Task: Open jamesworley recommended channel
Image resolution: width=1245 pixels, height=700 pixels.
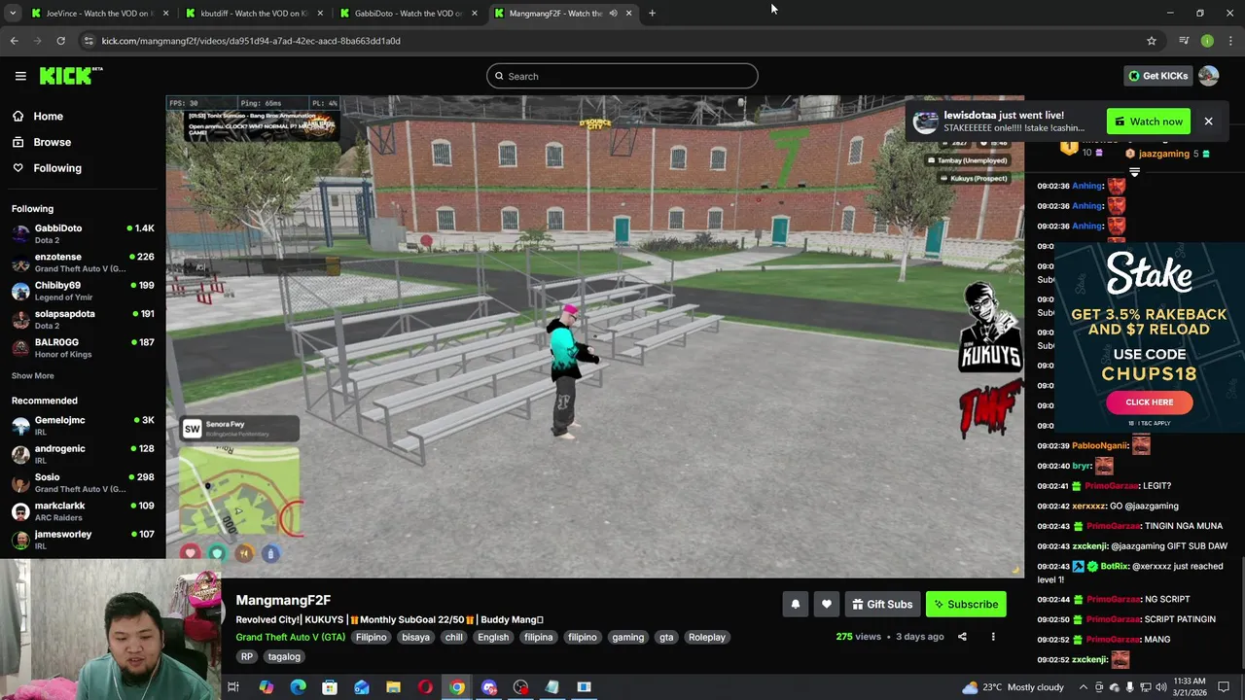Action: pos(83,540)
